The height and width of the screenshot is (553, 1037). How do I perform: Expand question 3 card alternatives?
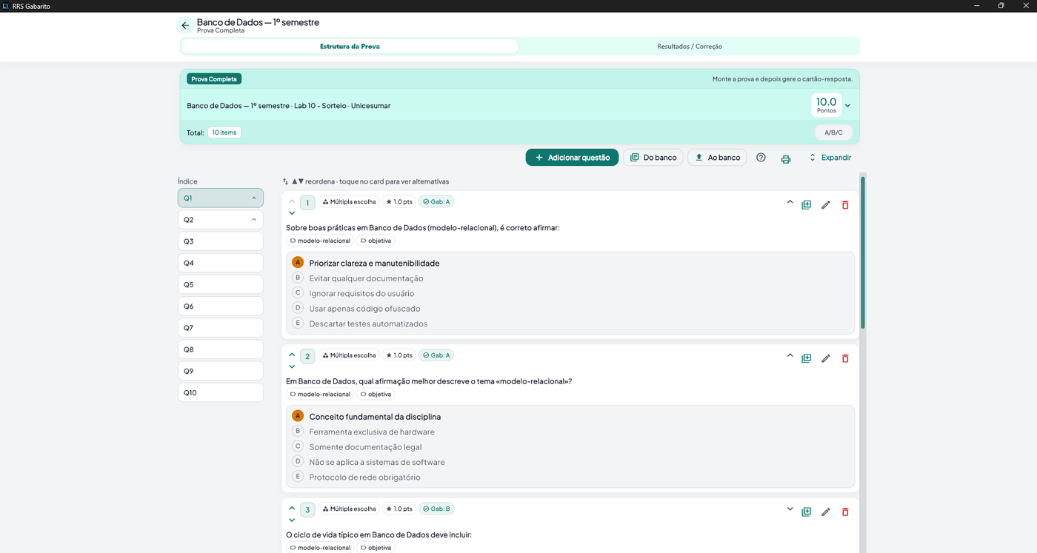[790, 509]
